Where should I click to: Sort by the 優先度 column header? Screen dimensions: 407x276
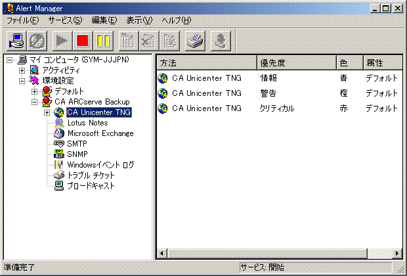(x=297, y=62)
